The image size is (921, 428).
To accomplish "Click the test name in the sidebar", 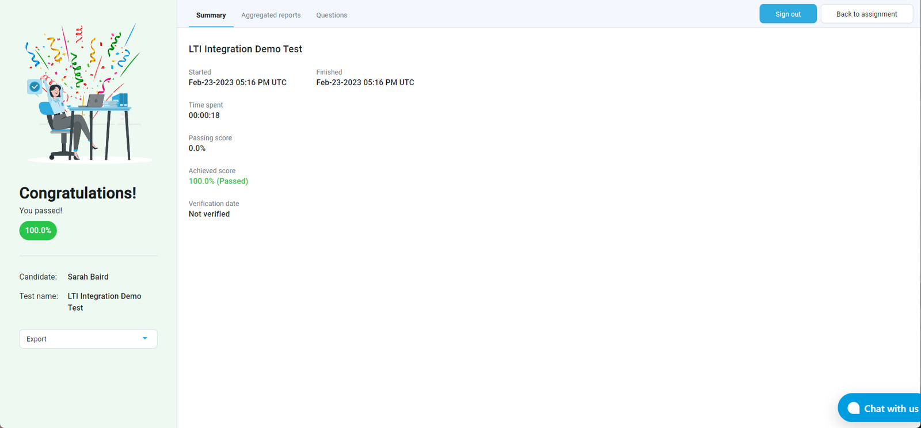I will [104, 301].
